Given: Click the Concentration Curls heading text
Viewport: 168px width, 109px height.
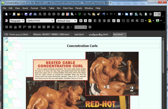Looking at the screenshot, I should point(82,46).
